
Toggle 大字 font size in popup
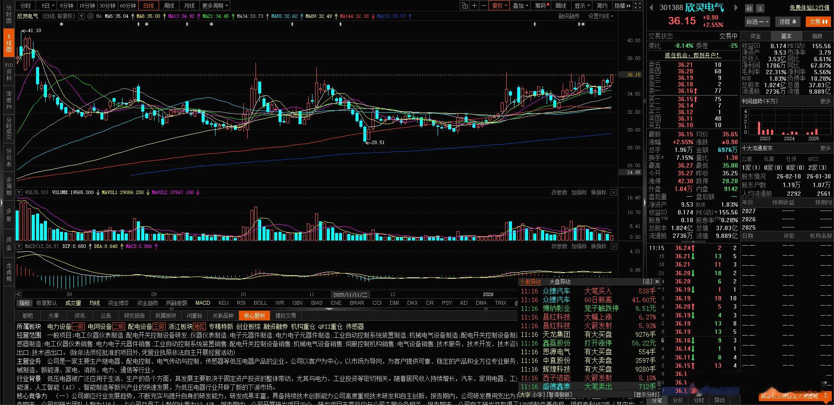tap(525, 395)
